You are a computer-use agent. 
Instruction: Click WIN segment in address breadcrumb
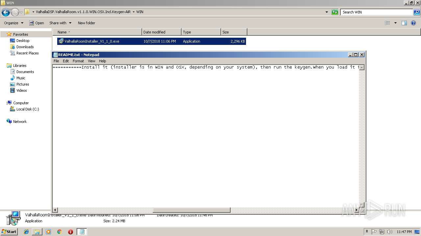click(140, 12)
